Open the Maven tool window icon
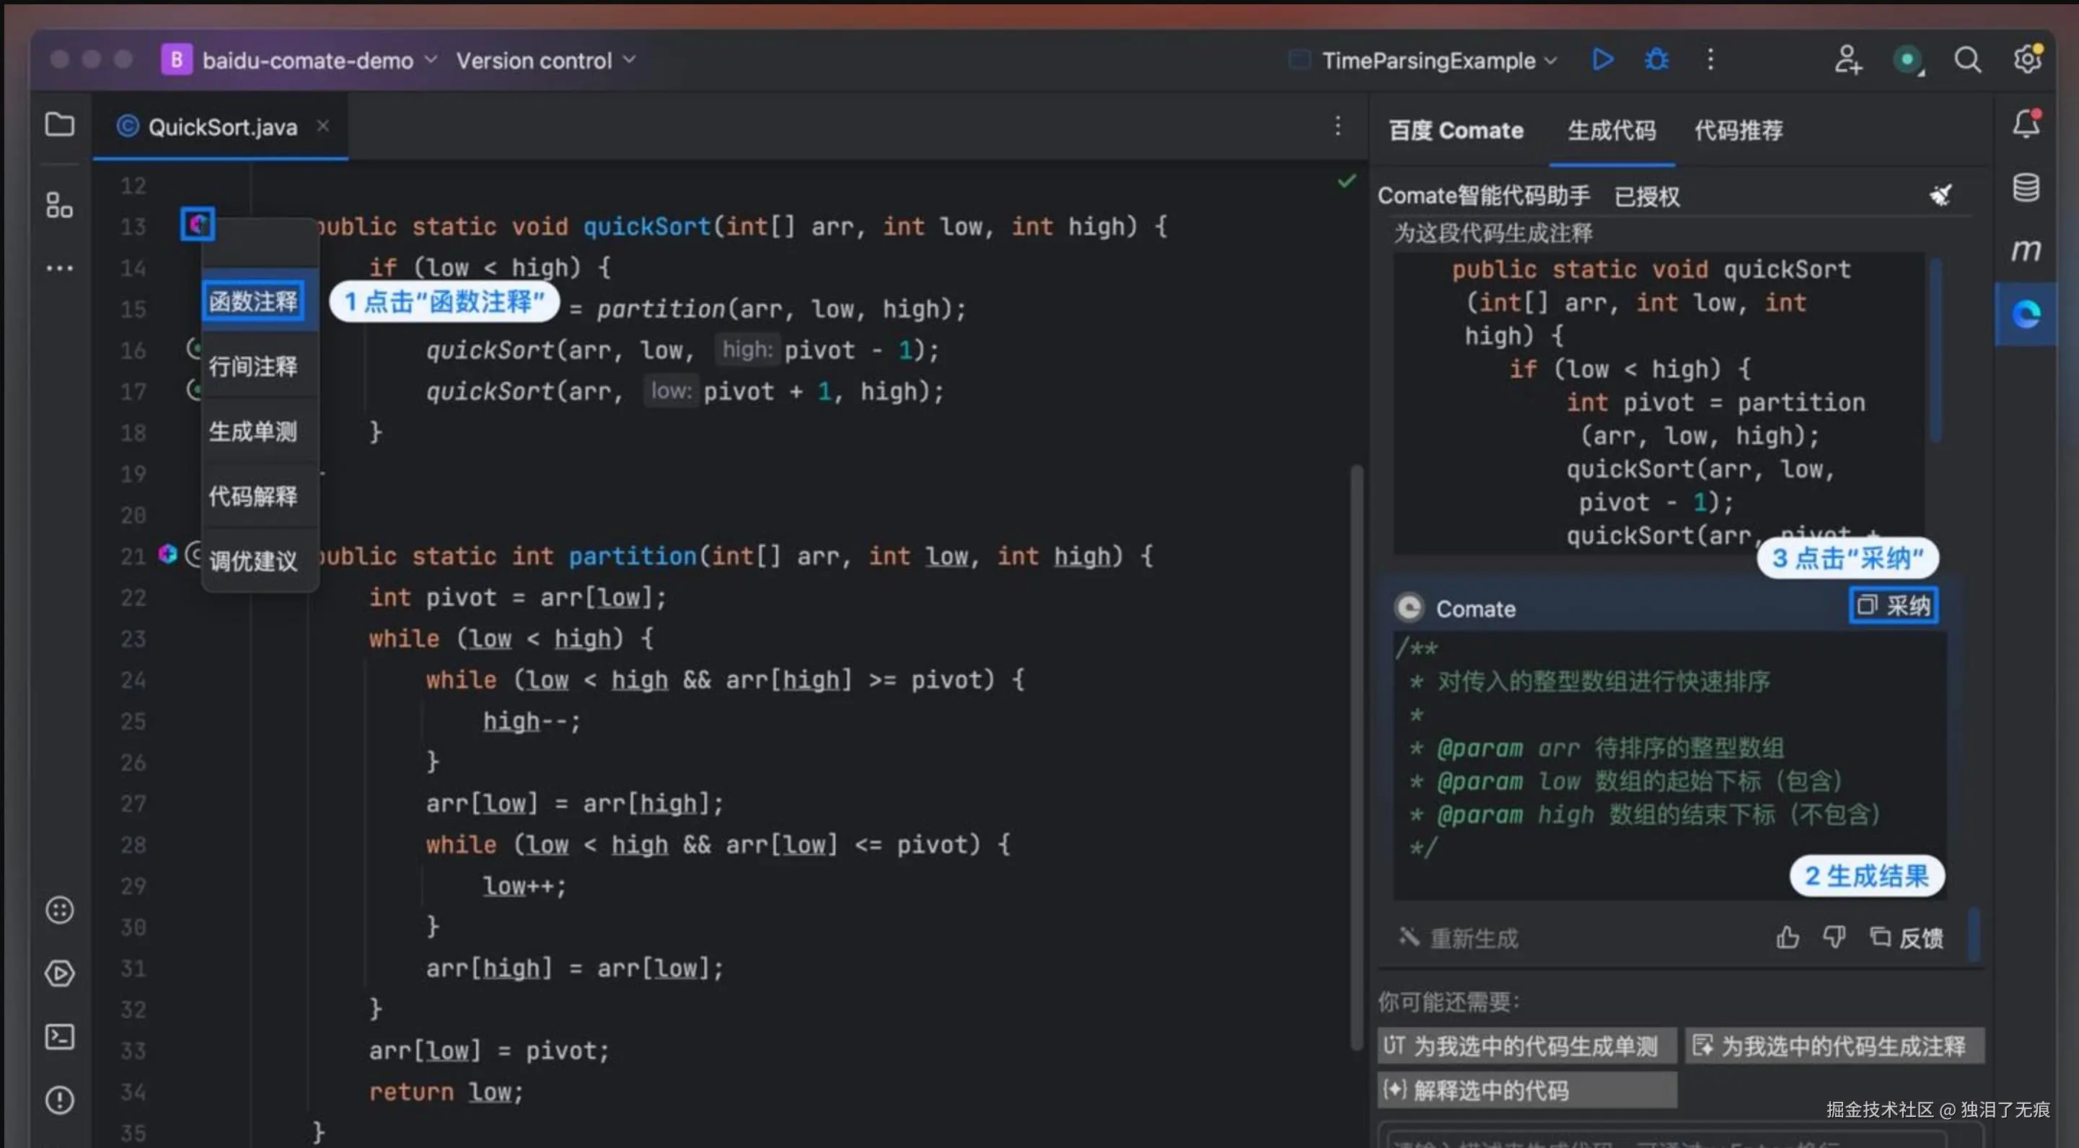This screenshot has height=1148, width=2079. pos(2026,250)
